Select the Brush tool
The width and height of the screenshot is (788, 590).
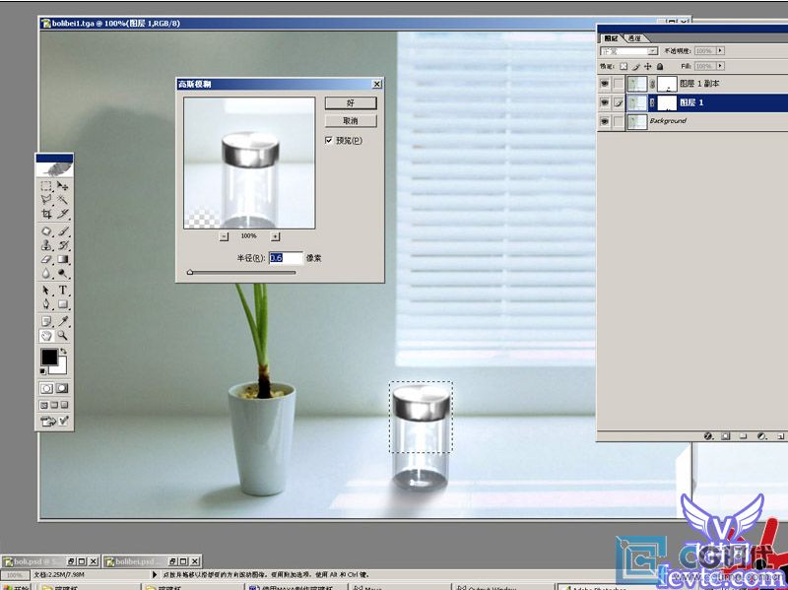pyautogui.click(x=62, y=231)
